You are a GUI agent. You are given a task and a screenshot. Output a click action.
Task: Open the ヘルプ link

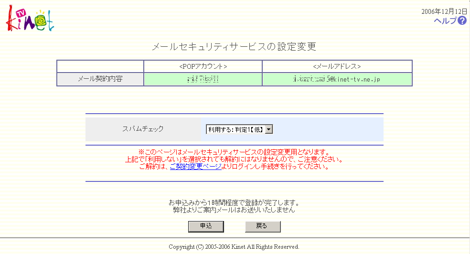(445, 21)
